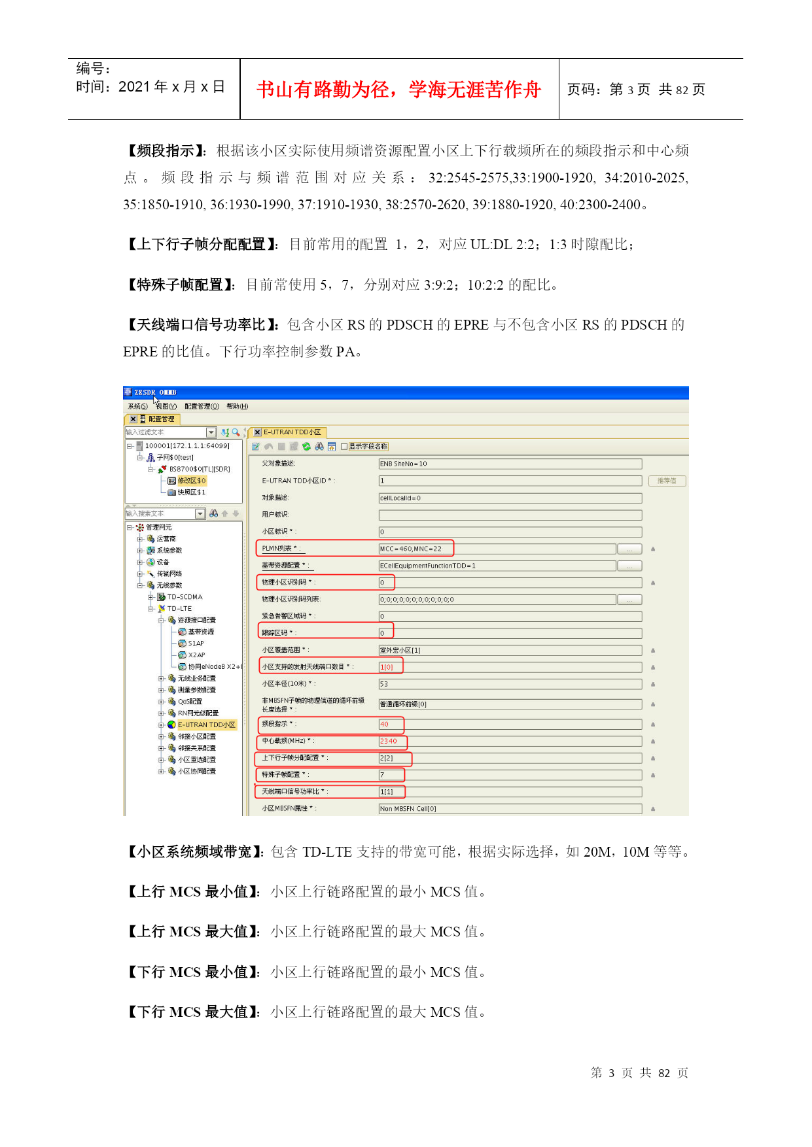Click the icon beside 基带资源

[x=183, y=632]
